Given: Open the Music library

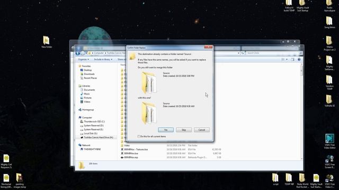Looking at the screenshot, I should coord(87,94).
